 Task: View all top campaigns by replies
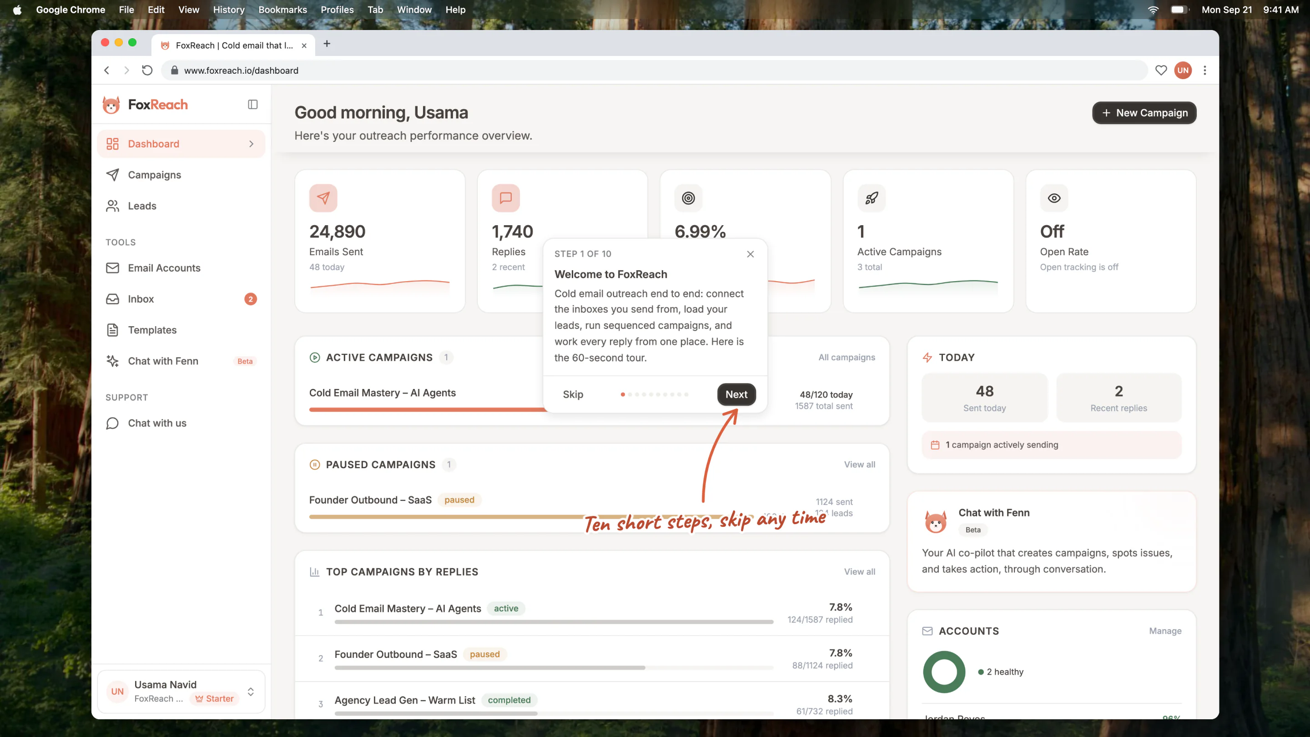[x=860, y=572]
